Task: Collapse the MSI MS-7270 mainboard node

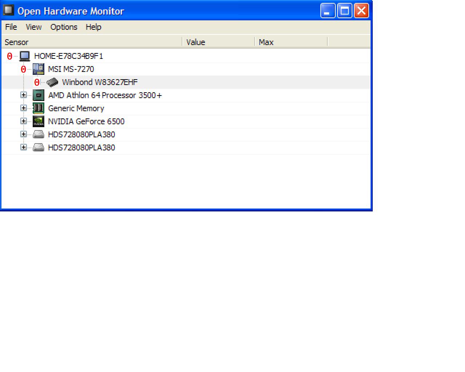Action: tap(24, 69)
